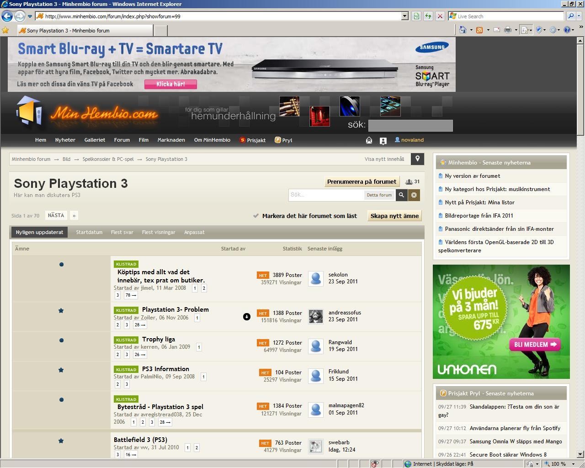Click the down-arrow icon on Playstation 3- Problem row

coord(247,317)
